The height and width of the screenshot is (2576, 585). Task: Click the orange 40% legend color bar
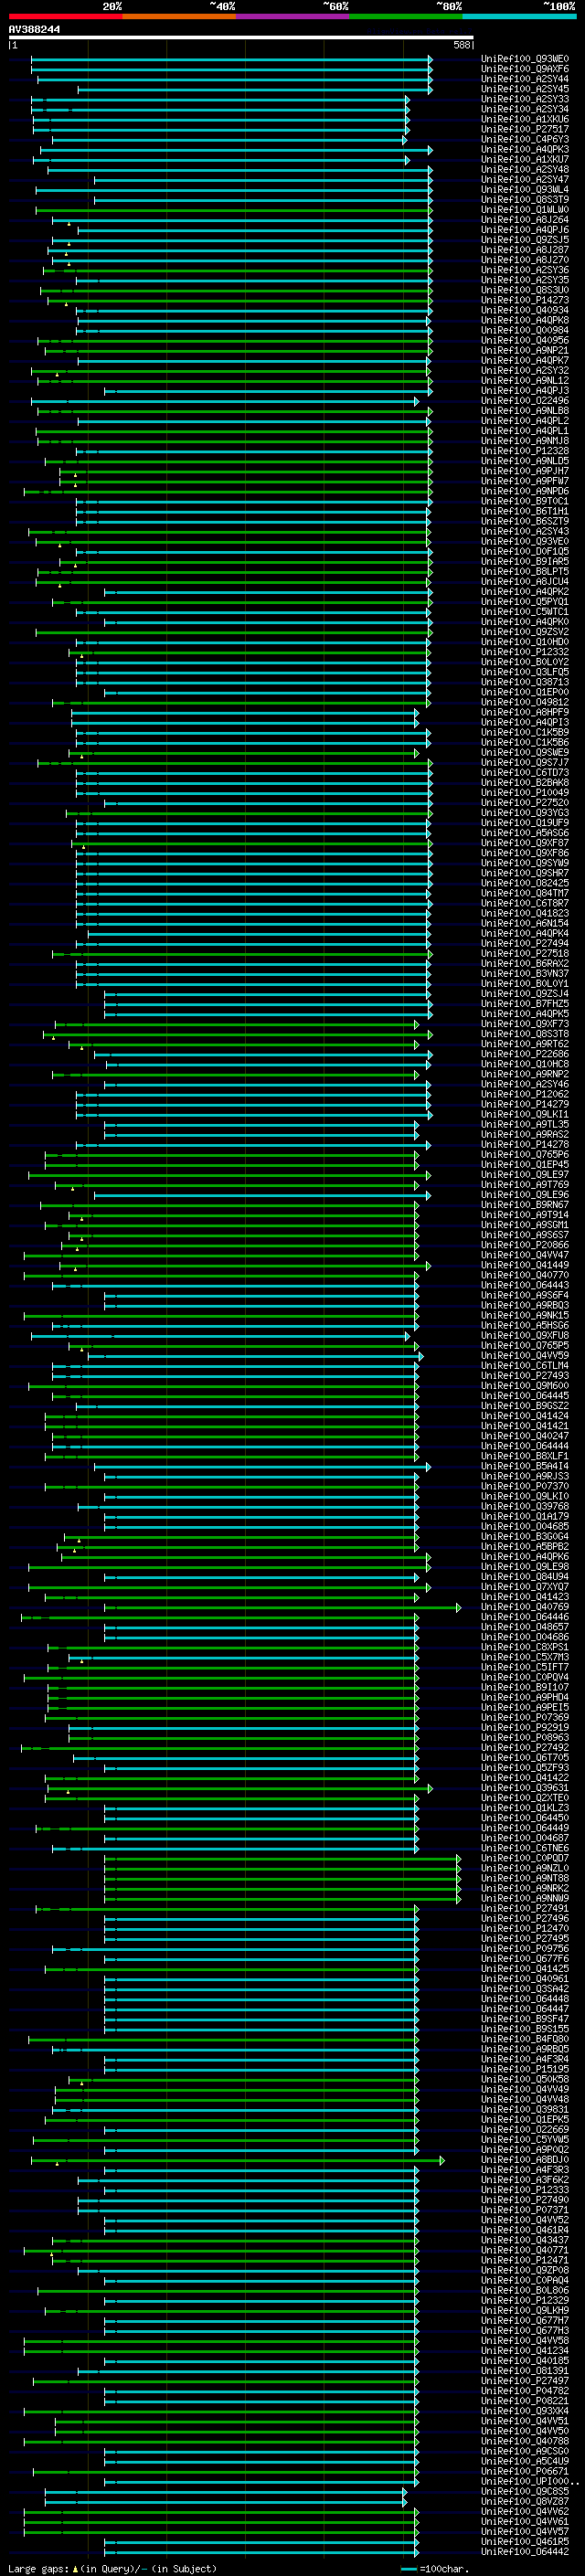(x=179, y=16)
